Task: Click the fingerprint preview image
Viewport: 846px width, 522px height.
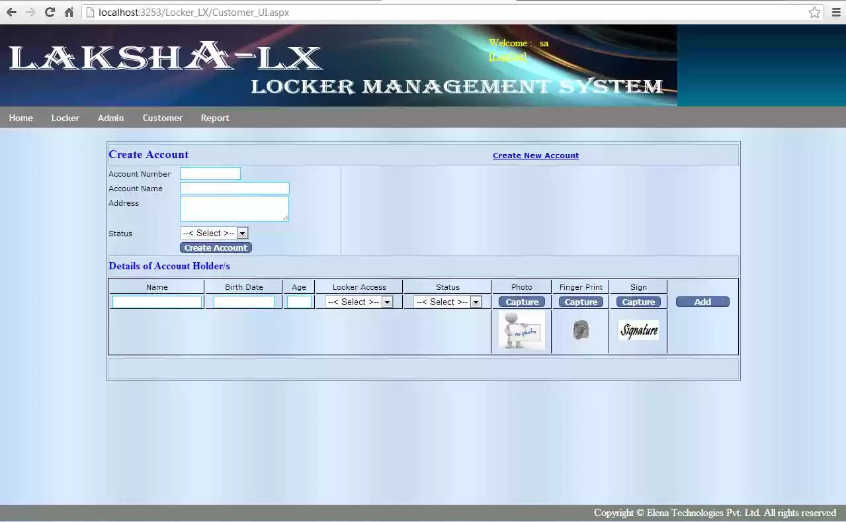Action: point(580,330)
